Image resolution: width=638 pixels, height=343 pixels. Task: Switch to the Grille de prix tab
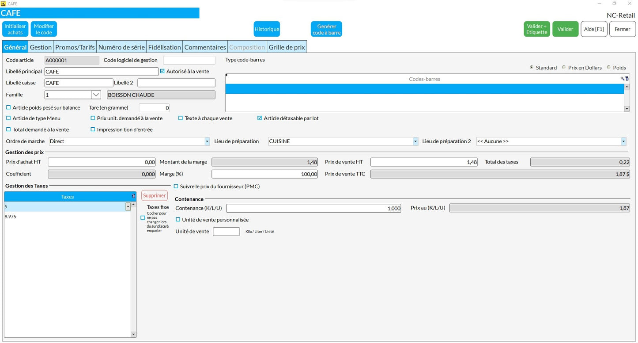tap(287, 46)
